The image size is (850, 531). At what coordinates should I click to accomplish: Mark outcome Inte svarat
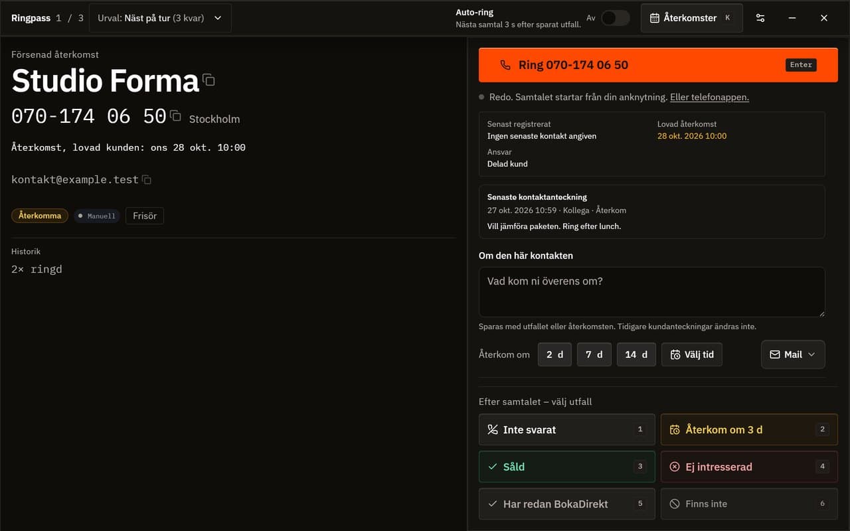point(566,429)
